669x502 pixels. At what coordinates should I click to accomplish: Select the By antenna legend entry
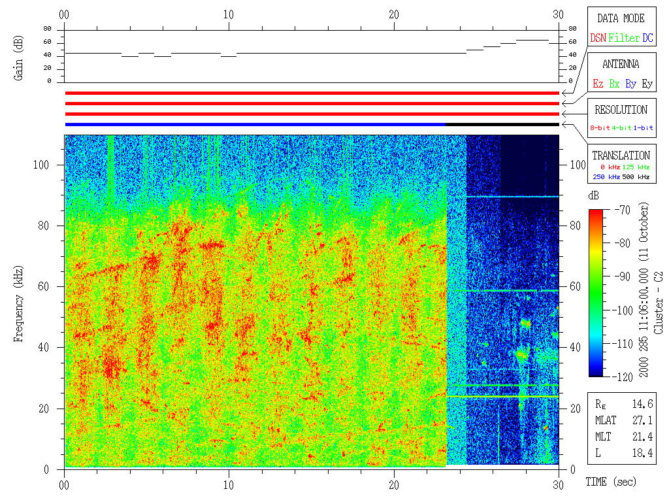pos(630,84)
